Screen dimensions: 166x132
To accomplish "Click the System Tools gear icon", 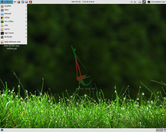I will click(2, 37).
